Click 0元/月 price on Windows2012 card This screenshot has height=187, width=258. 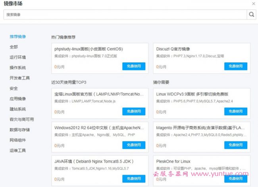click(x=59, y=146)
